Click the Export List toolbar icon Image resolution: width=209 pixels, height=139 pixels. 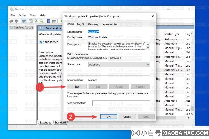[x=42, y=21]
